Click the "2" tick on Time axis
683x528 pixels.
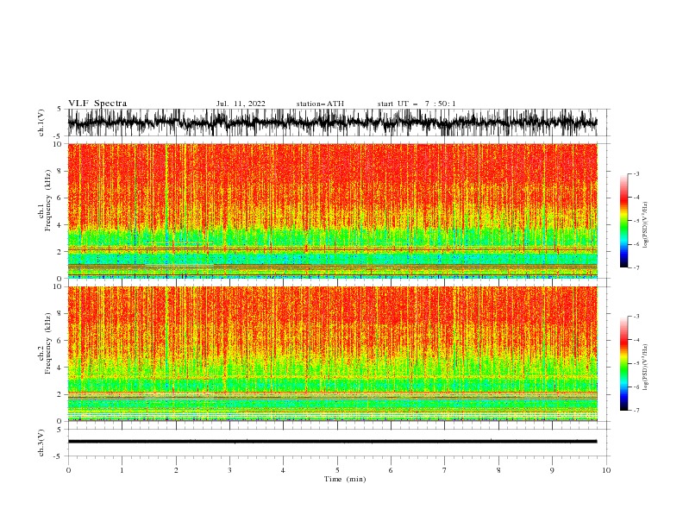click(x=176, y=470)
